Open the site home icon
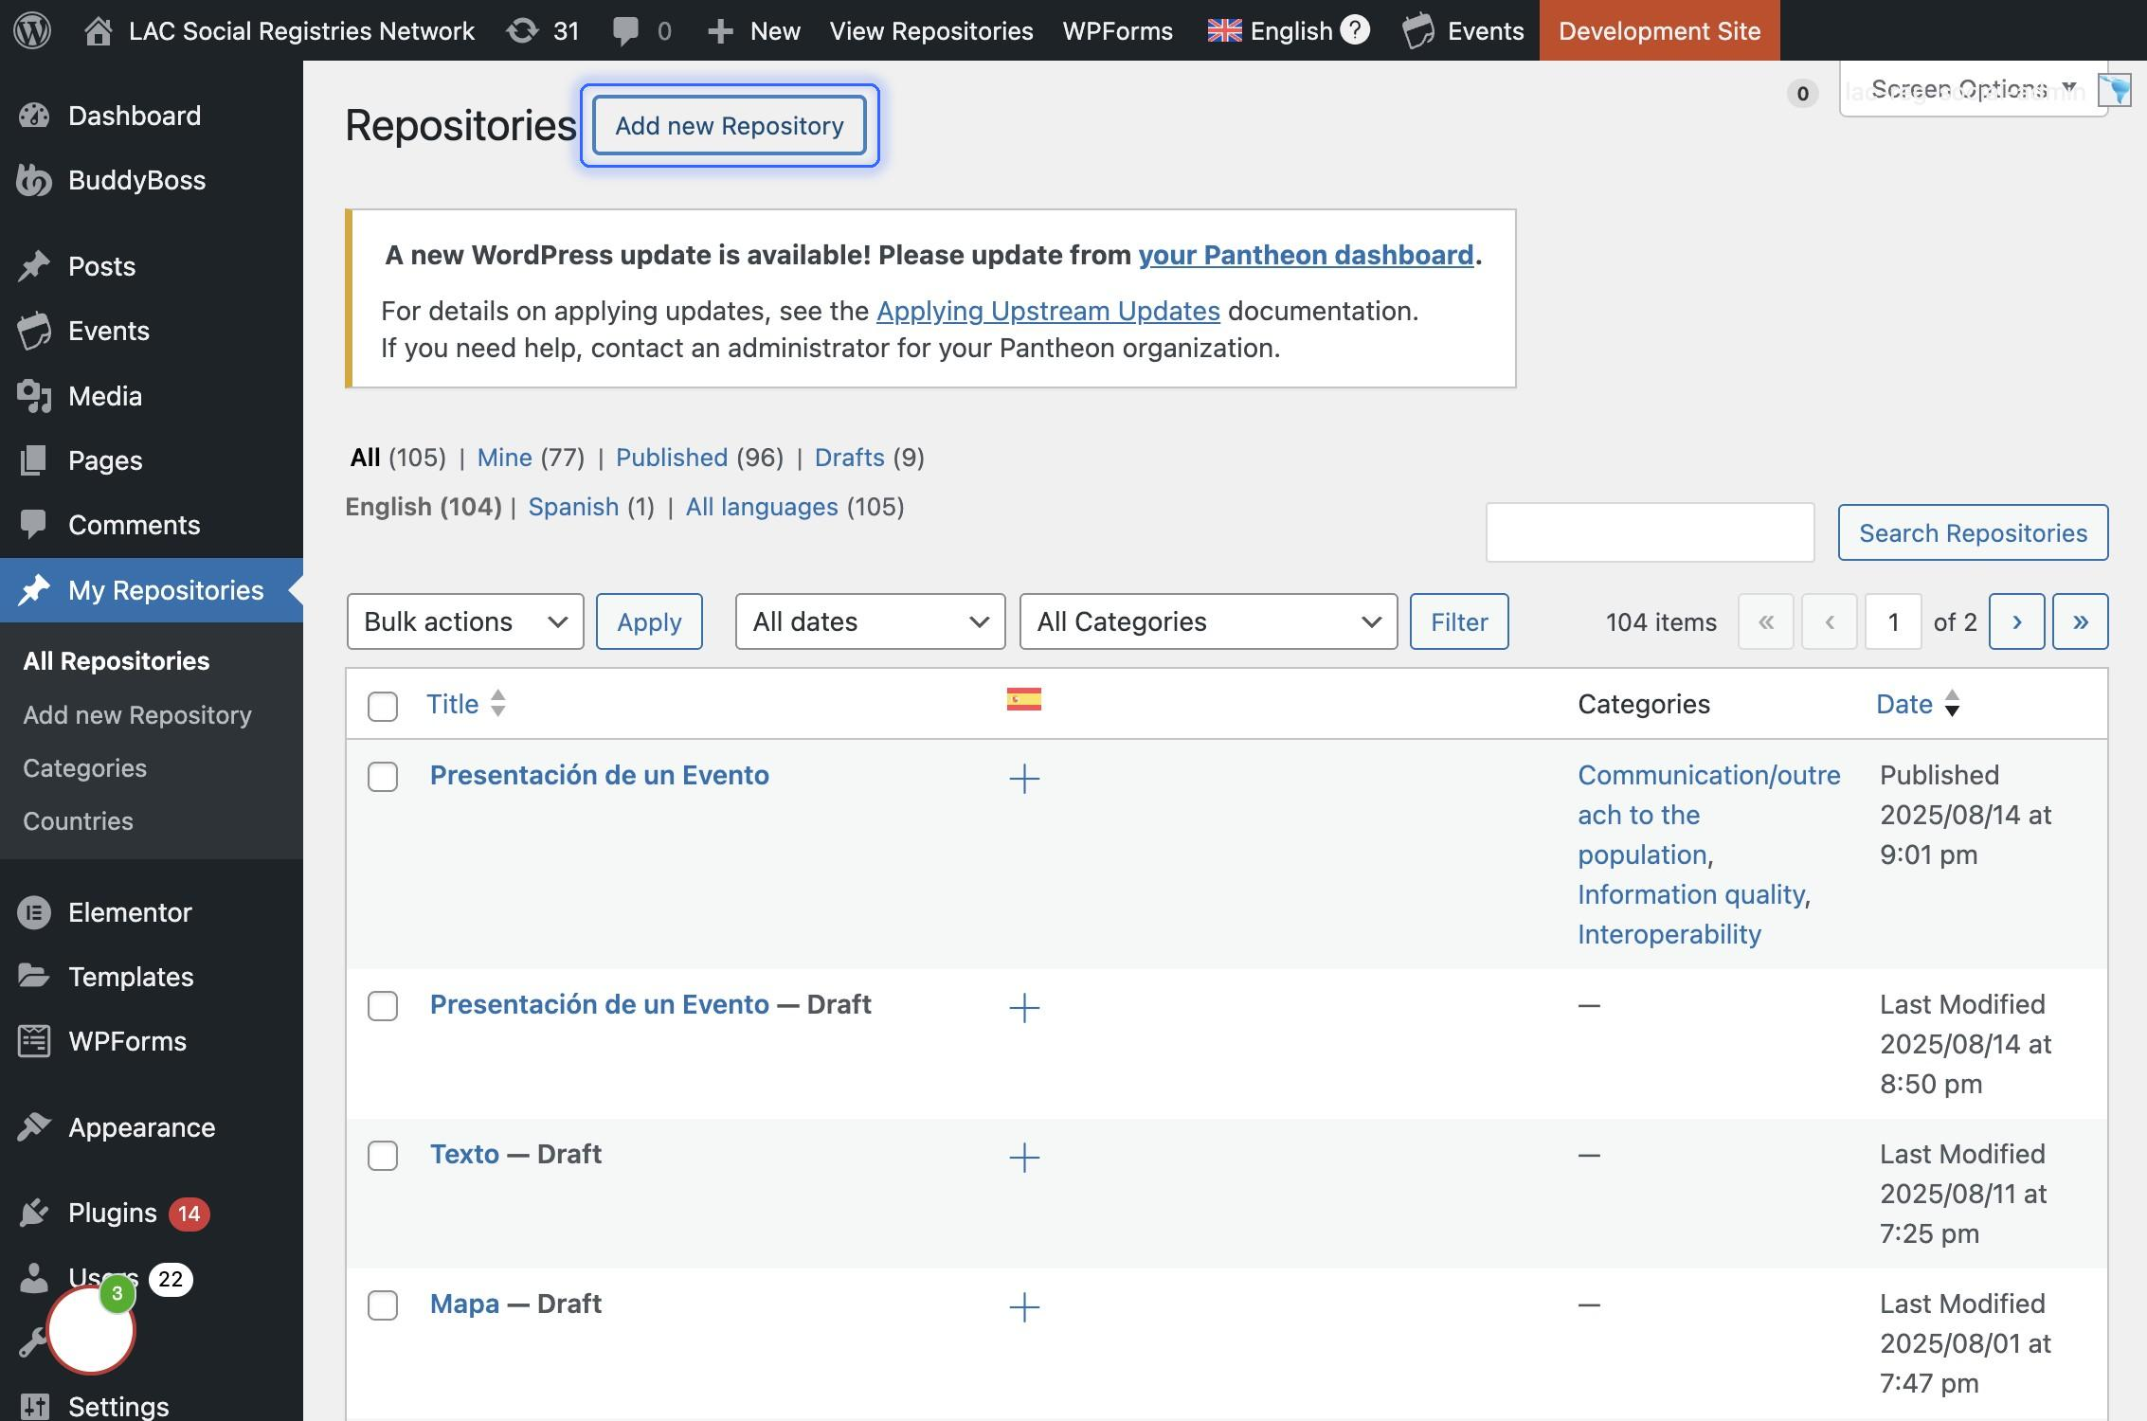This screenshot has height=1421, width=2147. pyautogui.click(x=98, y=30)
